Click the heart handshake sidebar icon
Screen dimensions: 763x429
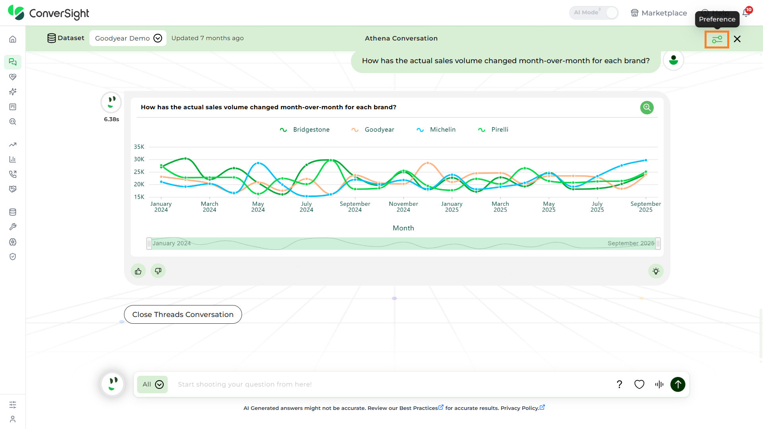coord(13,77)
